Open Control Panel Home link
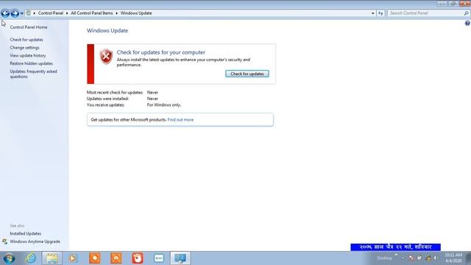 pyautogui.click(x=29, y=27)
